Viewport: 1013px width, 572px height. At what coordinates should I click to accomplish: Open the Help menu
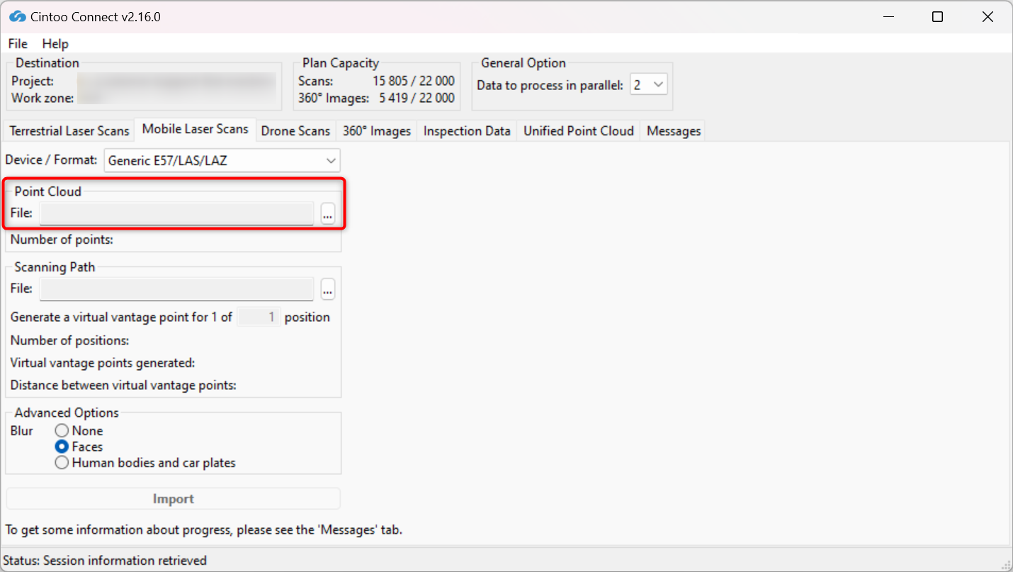[x=55, y=44]
